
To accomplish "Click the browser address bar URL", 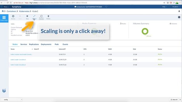I will 56,3.
